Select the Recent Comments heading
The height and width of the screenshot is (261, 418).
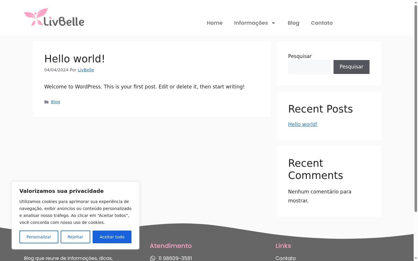(316, 169)
